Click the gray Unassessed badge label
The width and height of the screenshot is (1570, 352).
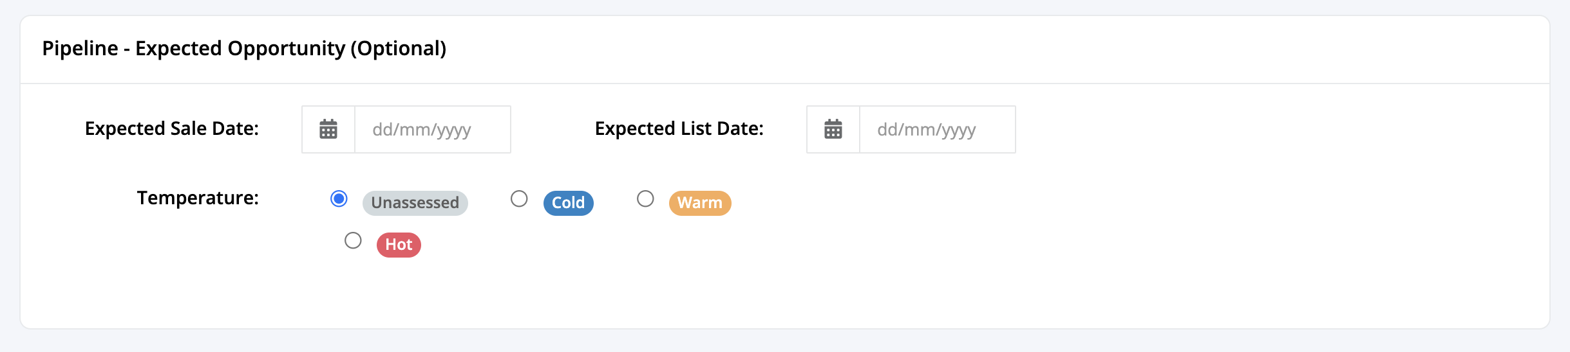click(x=415, y=203)
